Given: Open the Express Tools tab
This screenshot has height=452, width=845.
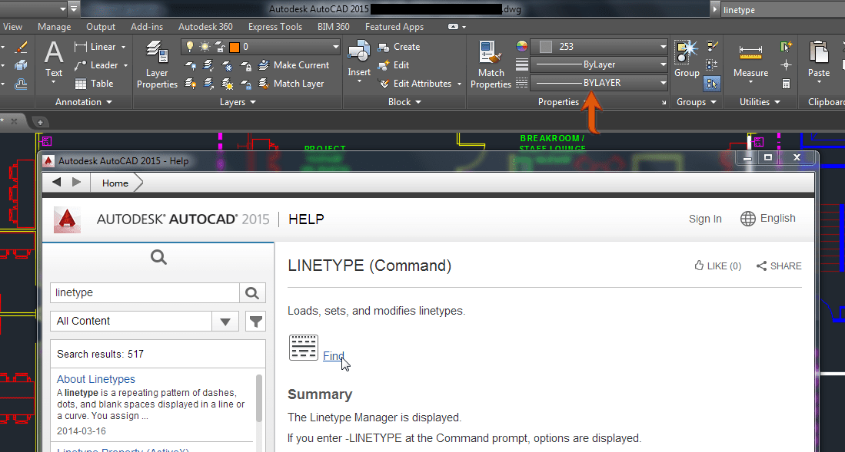Looking at the screenshot, I should click(x=274, y=26).
